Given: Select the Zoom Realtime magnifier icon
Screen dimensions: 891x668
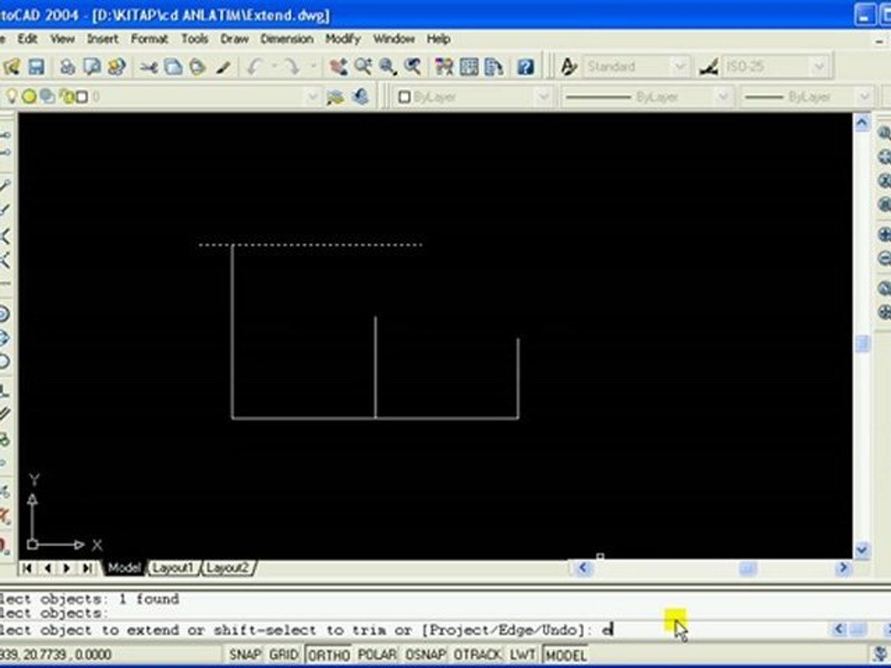Looking at the screenshot, I should (363, 66).
